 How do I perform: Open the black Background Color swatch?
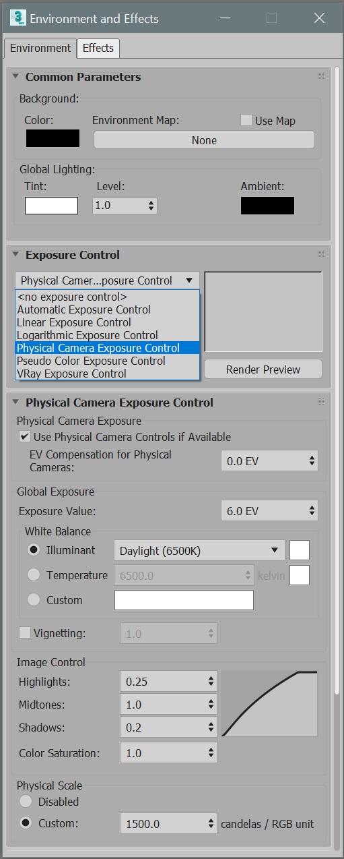click(53, 138)
